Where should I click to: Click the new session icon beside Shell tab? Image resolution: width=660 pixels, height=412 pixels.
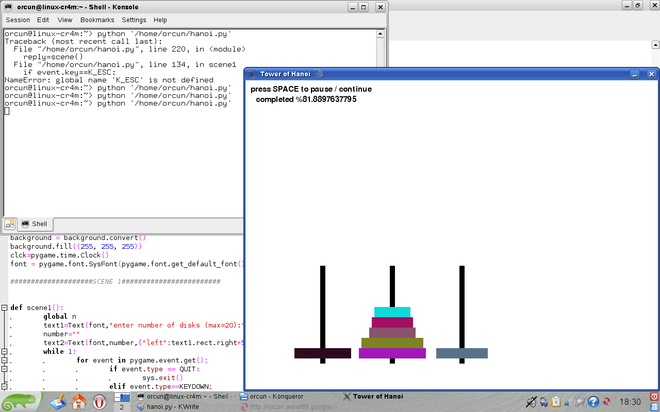click(x=10, y=224)
